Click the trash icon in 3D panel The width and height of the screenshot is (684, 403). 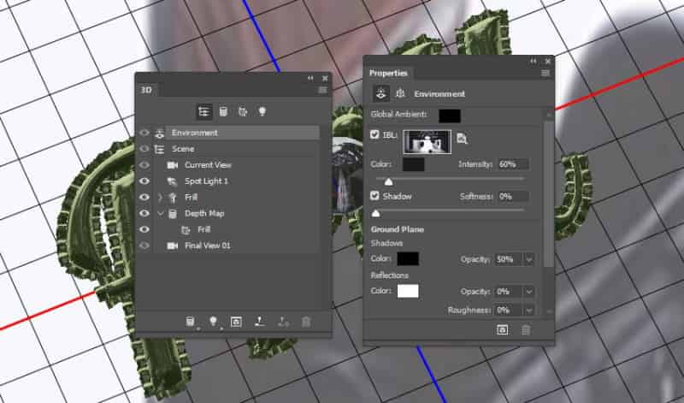point(306,323)
